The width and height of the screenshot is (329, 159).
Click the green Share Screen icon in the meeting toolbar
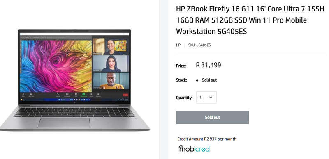(x=83, y=94)
